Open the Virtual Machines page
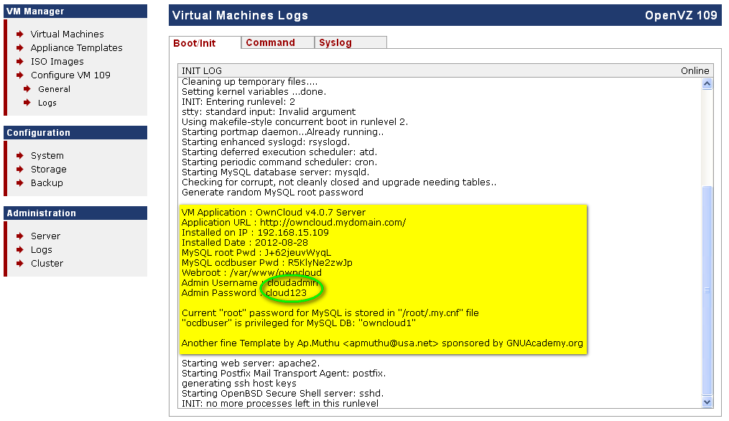 click(x=67, y=34)
